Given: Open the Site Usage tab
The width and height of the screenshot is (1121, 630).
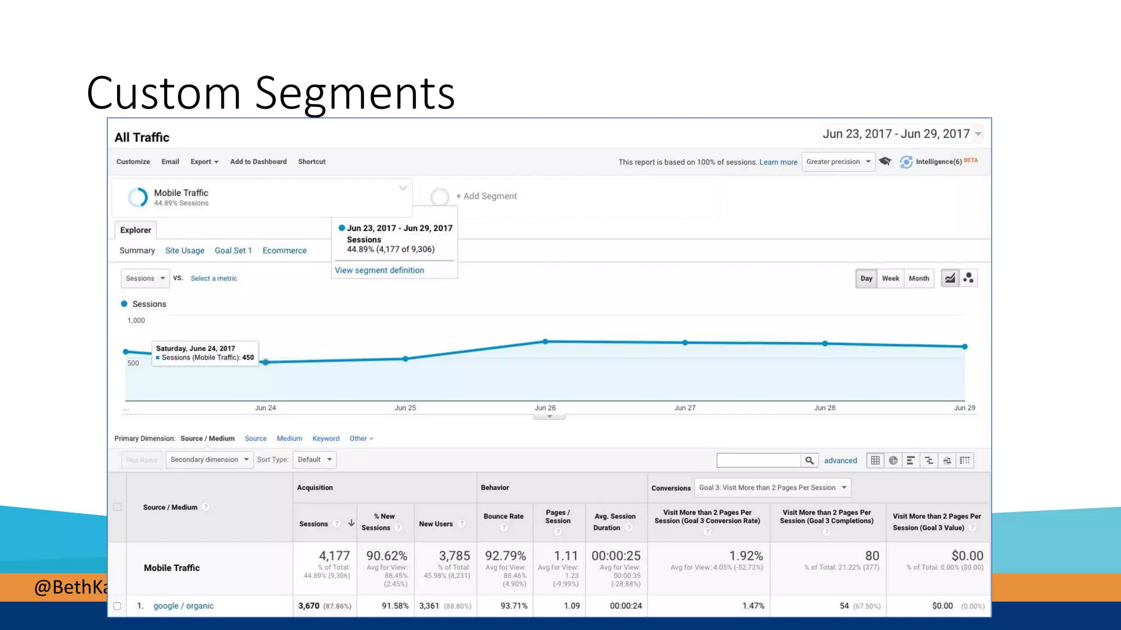Looking at the screenshot, I should tap(184, 250).
